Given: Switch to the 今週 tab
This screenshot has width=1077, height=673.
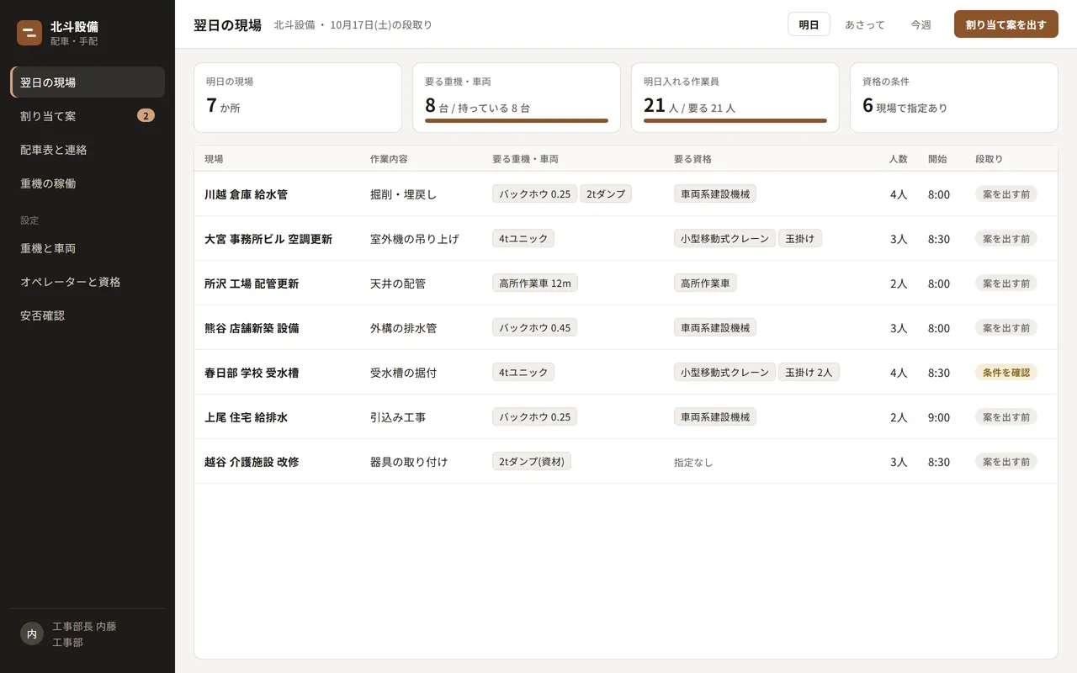Looking at the screenshot, I should coord(921,24).
